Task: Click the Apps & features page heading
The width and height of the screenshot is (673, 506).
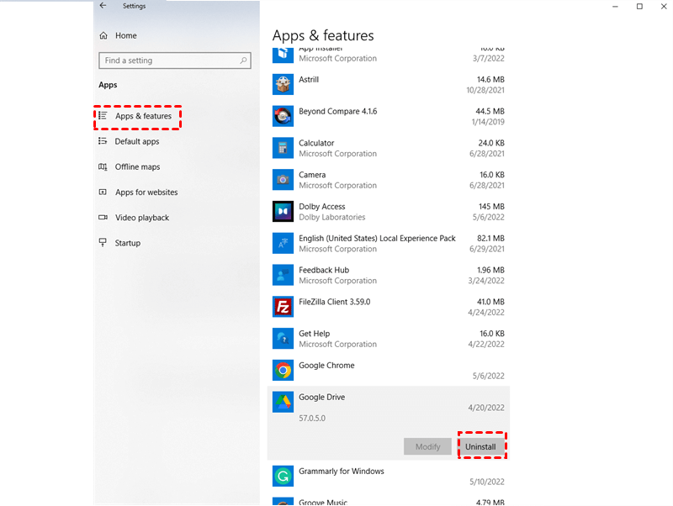Action: coord(323,35)
